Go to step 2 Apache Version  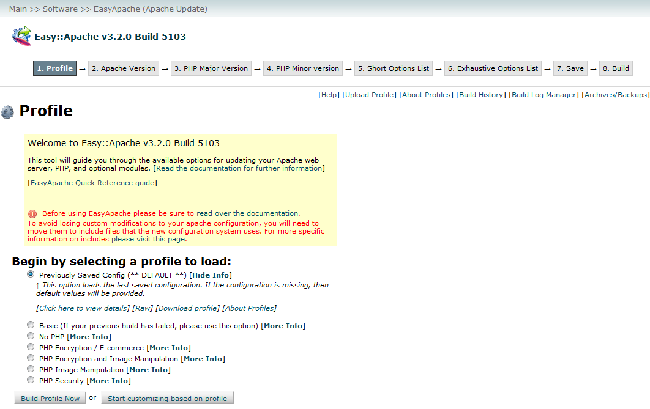click(124, 68)
